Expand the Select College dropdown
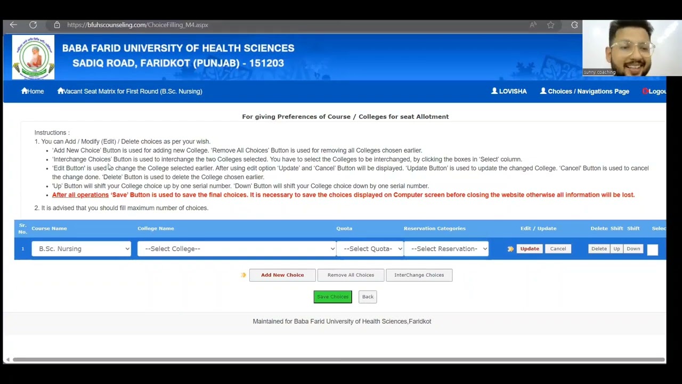 click(x=237, y=249)
